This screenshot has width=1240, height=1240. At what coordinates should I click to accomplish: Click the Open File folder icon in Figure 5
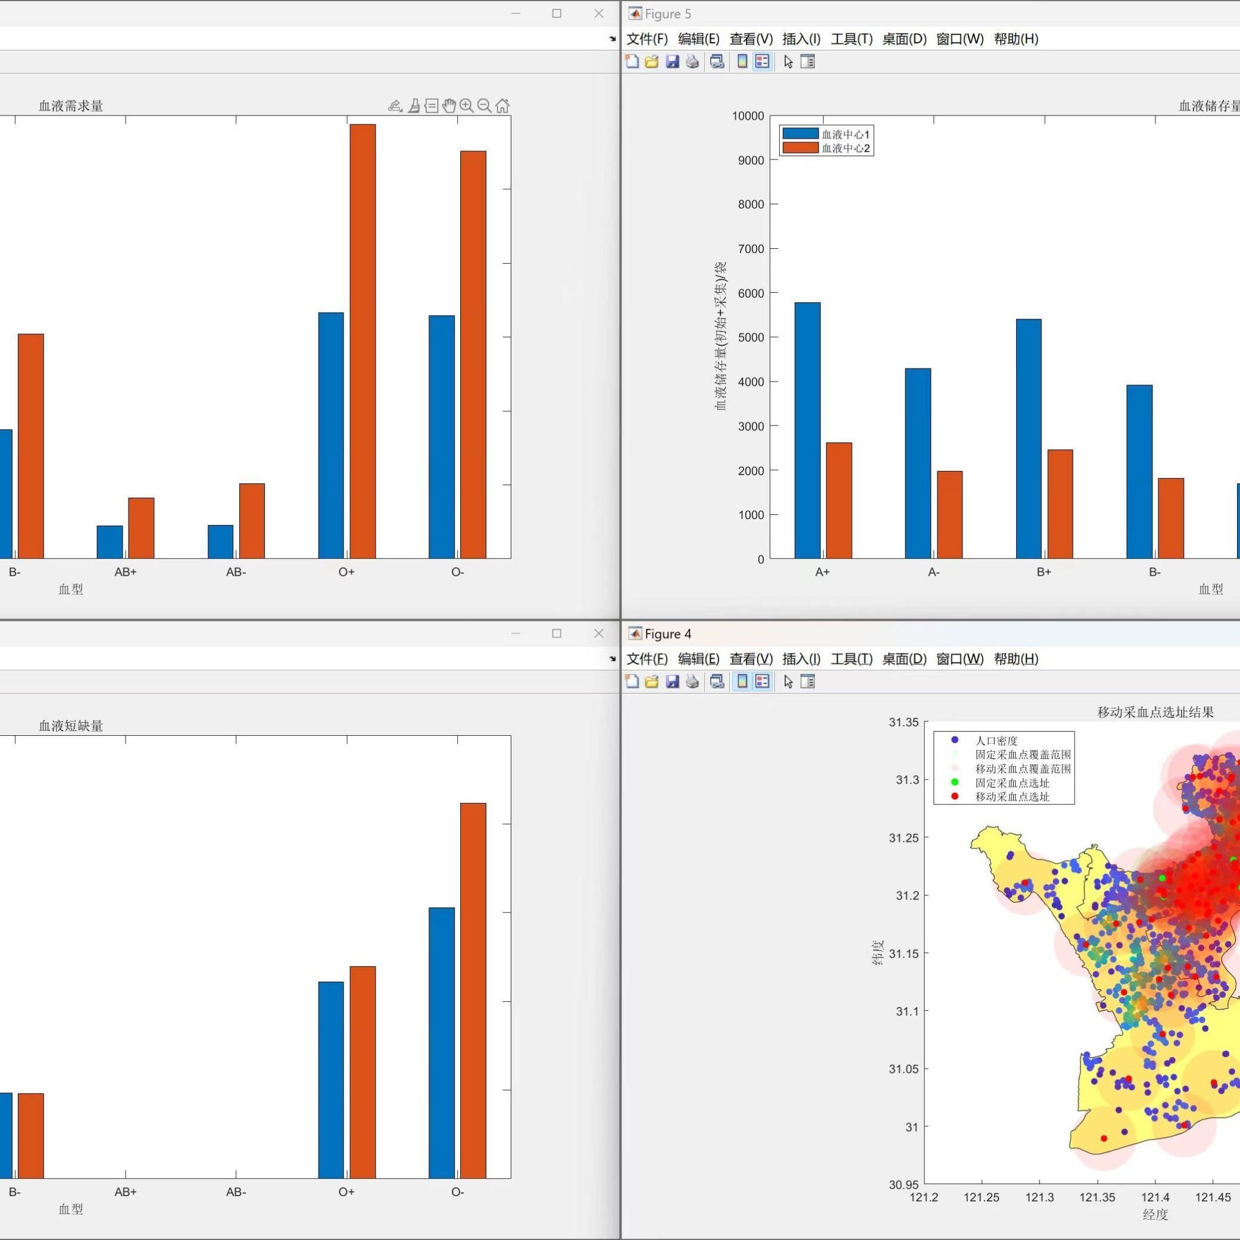651,62
